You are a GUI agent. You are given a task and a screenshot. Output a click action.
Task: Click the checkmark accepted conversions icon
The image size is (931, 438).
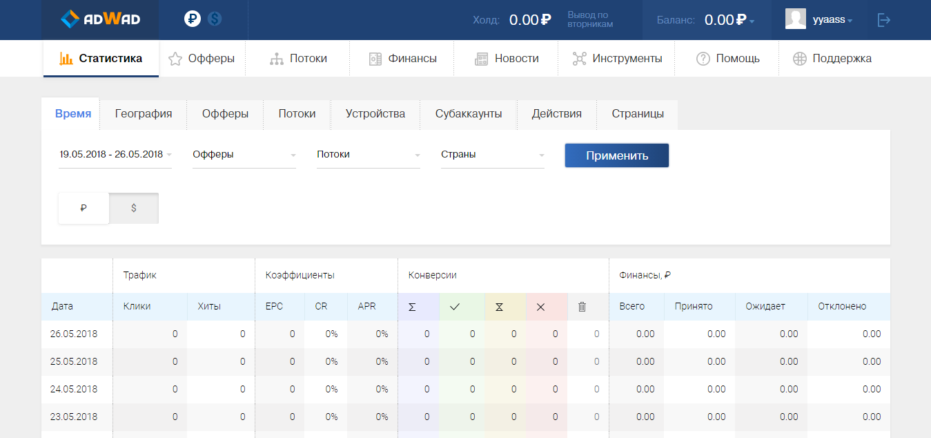455,307
